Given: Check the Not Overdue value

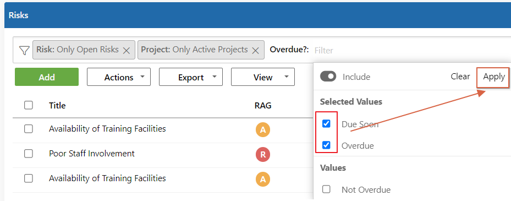Looking at the screenshot, I should [326, 189].
